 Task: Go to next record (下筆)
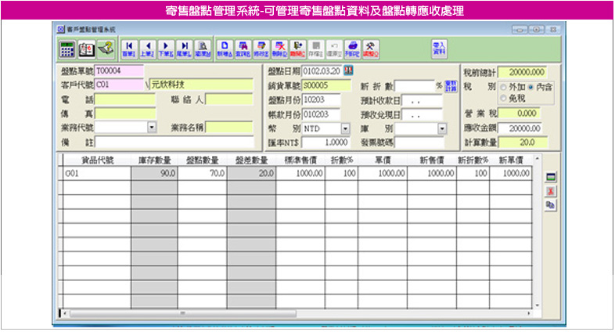(x=165, y=49)
